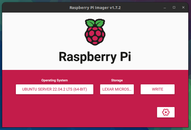Choose OS button showing Ubuntu Server 22.04.2 LTS

(x=54, y=89)
